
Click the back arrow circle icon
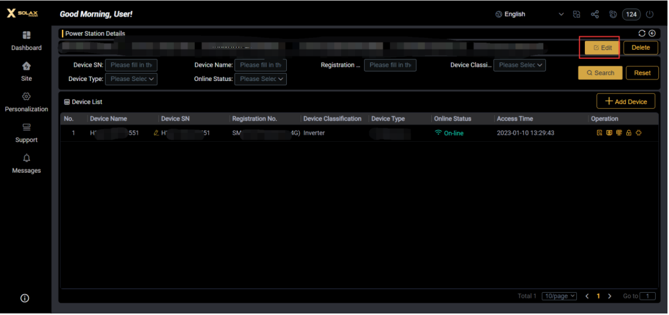[652, 33]
